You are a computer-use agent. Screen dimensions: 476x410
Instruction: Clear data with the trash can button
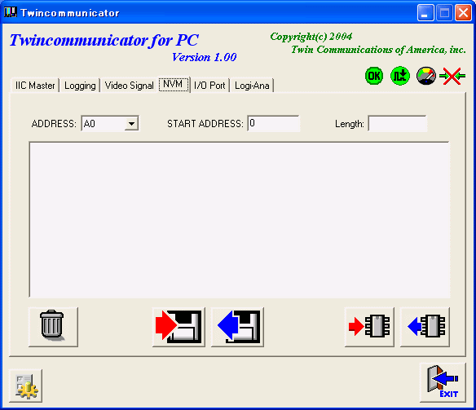point(53,327)
